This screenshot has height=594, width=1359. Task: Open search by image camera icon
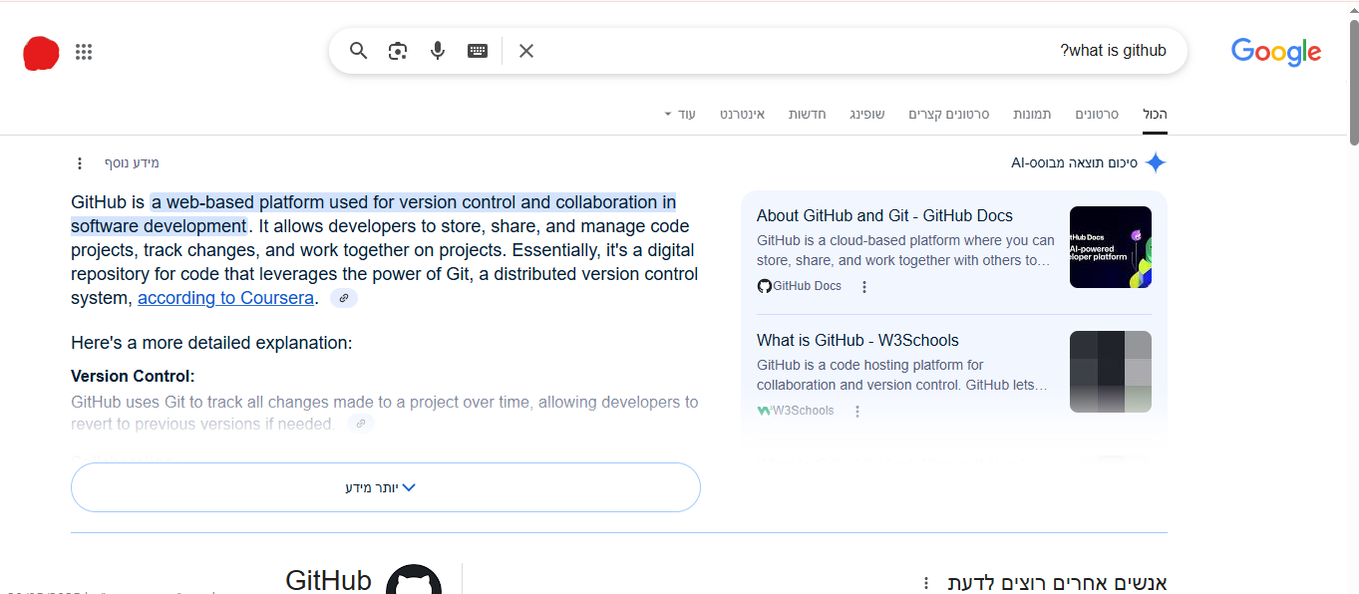click(x=398, y=51)
